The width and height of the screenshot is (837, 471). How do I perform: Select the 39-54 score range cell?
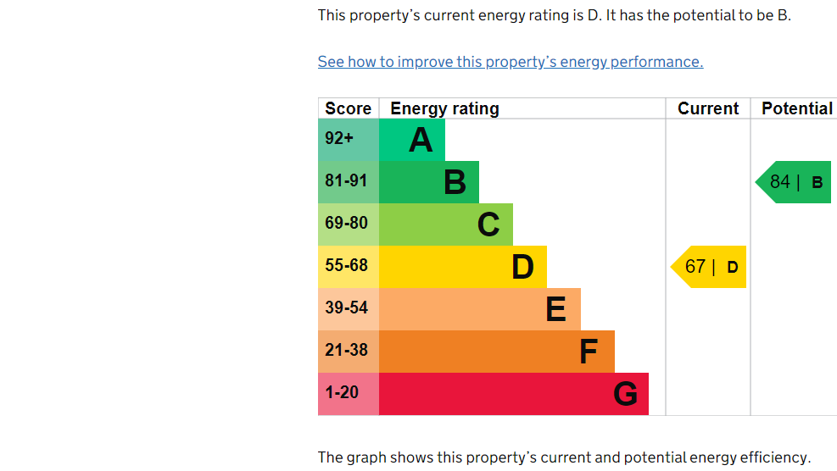coord(349,309)
